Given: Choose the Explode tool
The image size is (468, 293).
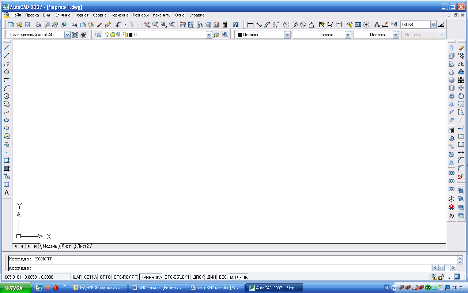Looking at the screenshot, I should [x=461, y=177].
